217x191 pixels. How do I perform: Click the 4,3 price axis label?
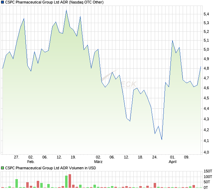coord(206,119)
